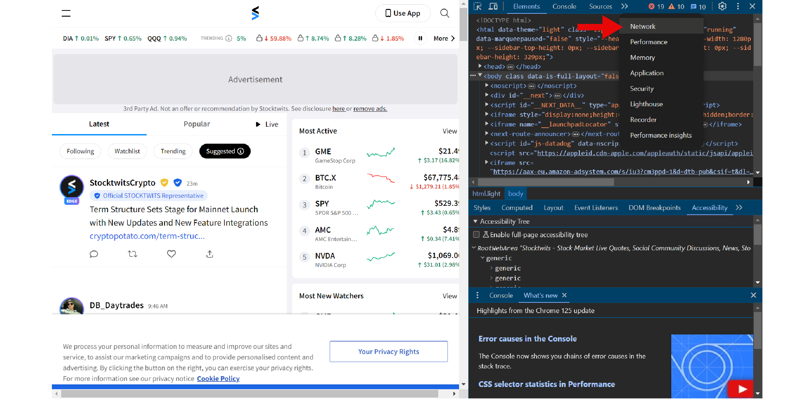Viewport: 807px width, 410px height.
Task: Show more Styles pane tabs chevron
Action: click(x=739, y=208)
